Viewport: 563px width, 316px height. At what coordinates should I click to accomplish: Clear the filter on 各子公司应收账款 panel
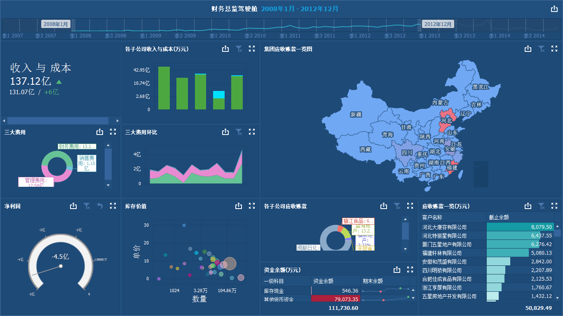click(x=397, y=206)
